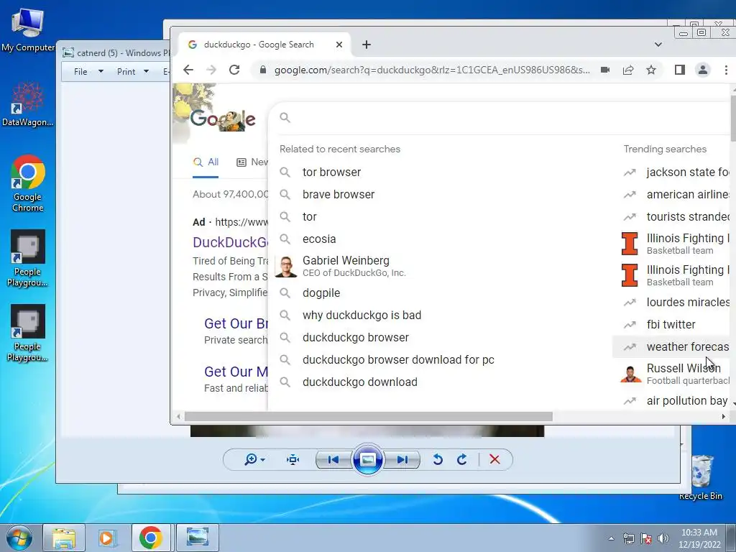Click the Chrome forward arrow
The height and width of the screenshot is (552, 736).
[x=211, y=70]
